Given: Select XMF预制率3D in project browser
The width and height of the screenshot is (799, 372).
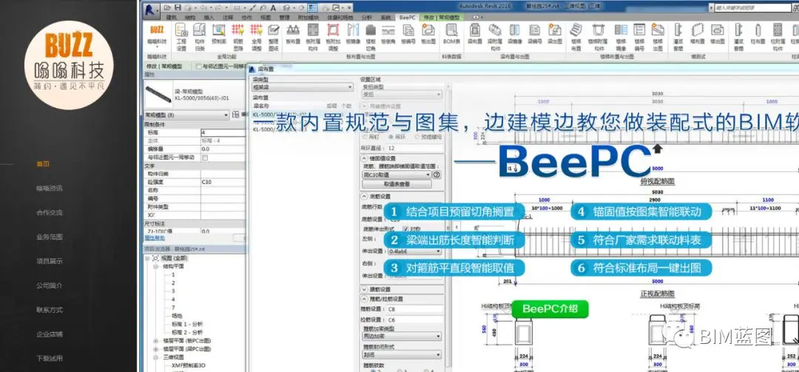Looking at the screenshot, I should (x=188, y=365).
